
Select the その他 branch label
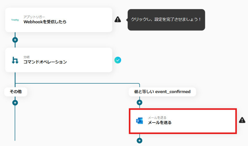[16, 92]
